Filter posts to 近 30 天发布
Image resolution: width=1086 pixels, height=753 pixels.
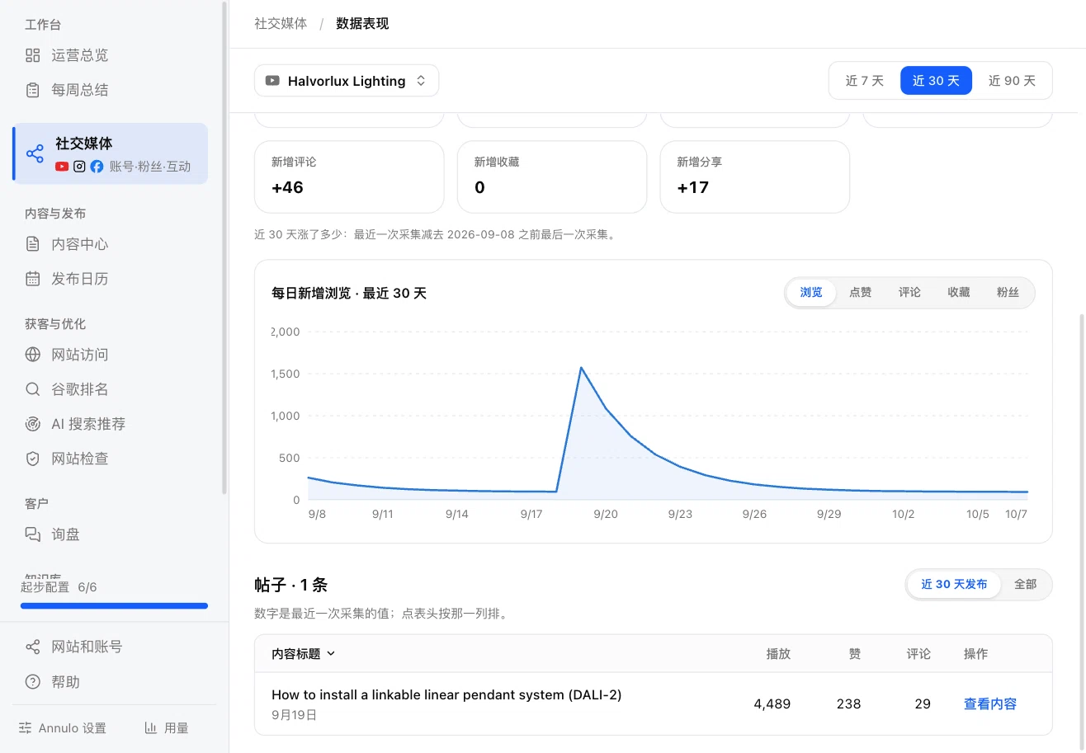(954, 584)
